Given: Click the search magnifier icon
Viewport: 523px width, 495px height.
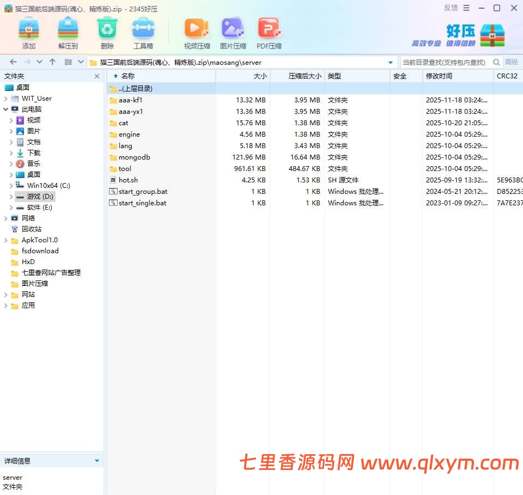Looking at the screenshot, I should tap(496, 62).
